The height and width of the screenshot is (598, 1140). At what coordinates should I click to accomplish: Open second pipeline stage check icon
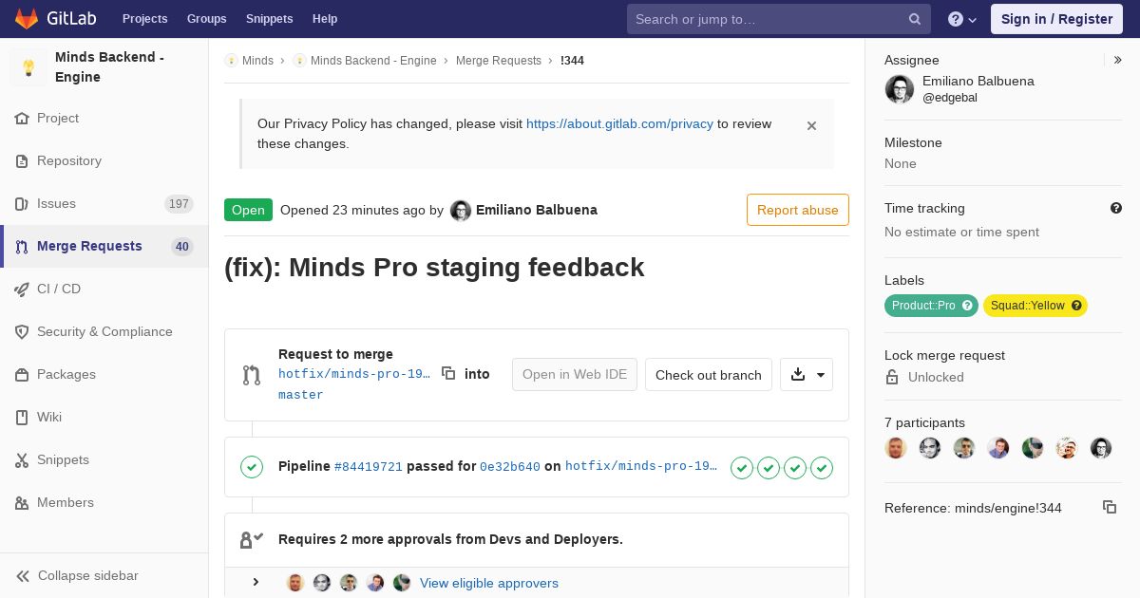769,467
